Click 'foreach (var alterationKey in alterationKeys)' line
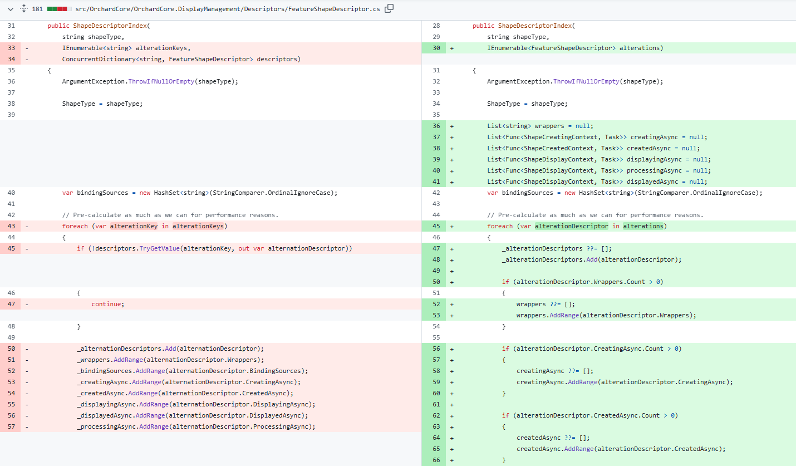This screenshot has height=466, width=796. click(x=145, y=226)
